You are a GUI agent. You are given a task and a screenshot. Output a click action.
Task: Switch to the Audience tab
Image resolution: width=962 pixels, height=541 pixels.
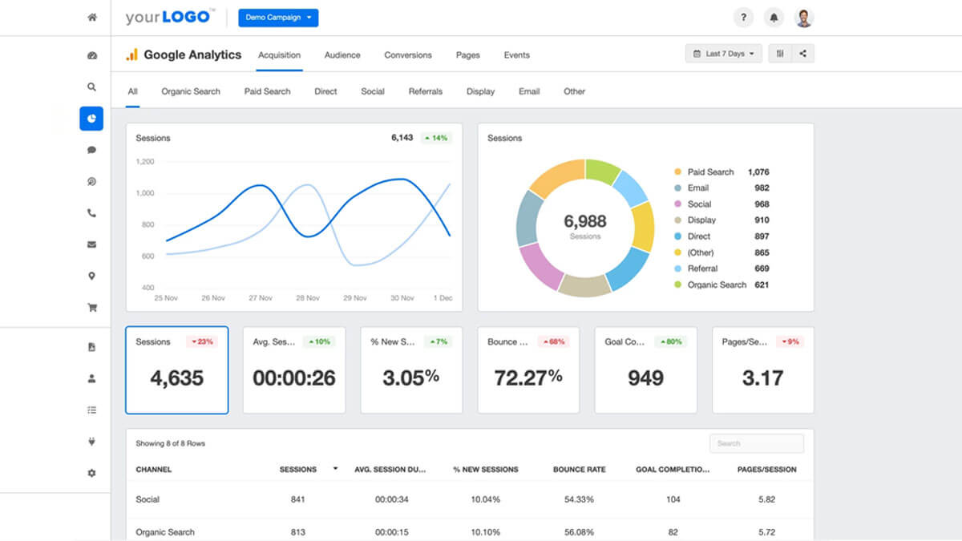342,55
